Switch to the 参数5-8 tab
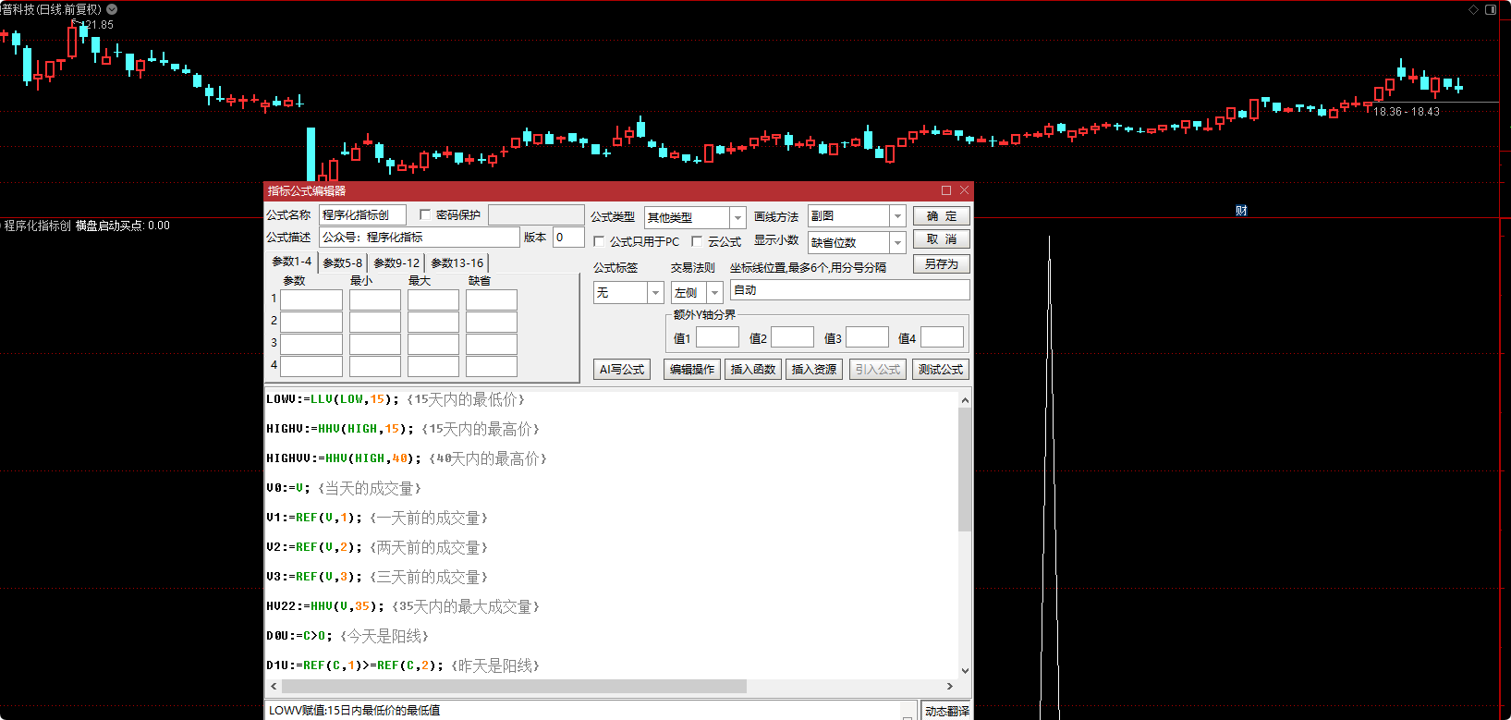 342,263
